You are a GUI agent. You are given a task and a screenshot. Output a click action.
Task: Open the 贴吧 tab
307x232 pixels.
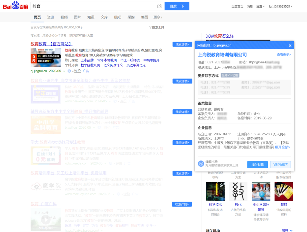pyautogui.click(x=118, y=17)
